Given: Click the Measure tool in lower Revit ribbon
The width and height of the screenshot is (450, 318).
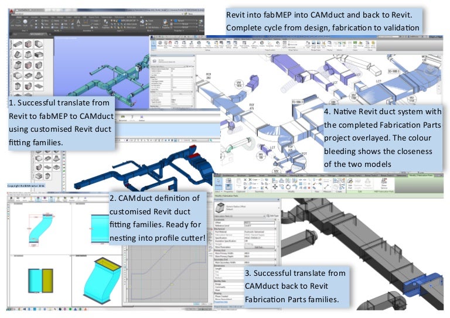Looking at the screenshot, I should pos(326,186).
